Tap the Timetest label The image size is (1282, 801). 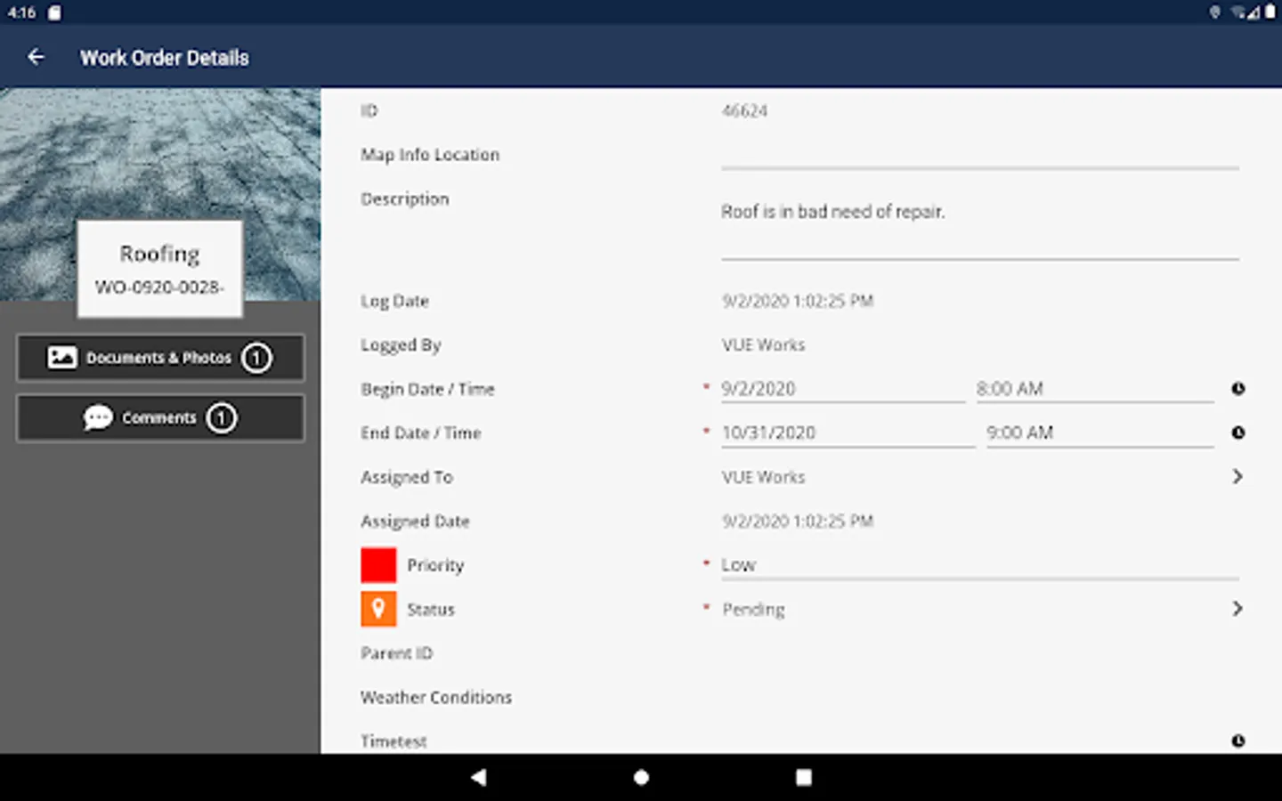[x=394, y=741]
